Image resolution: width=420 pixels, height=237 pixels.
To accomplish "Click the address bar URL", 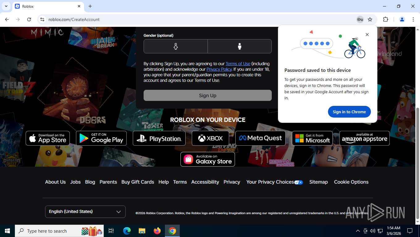I will (x=74, y=19).
